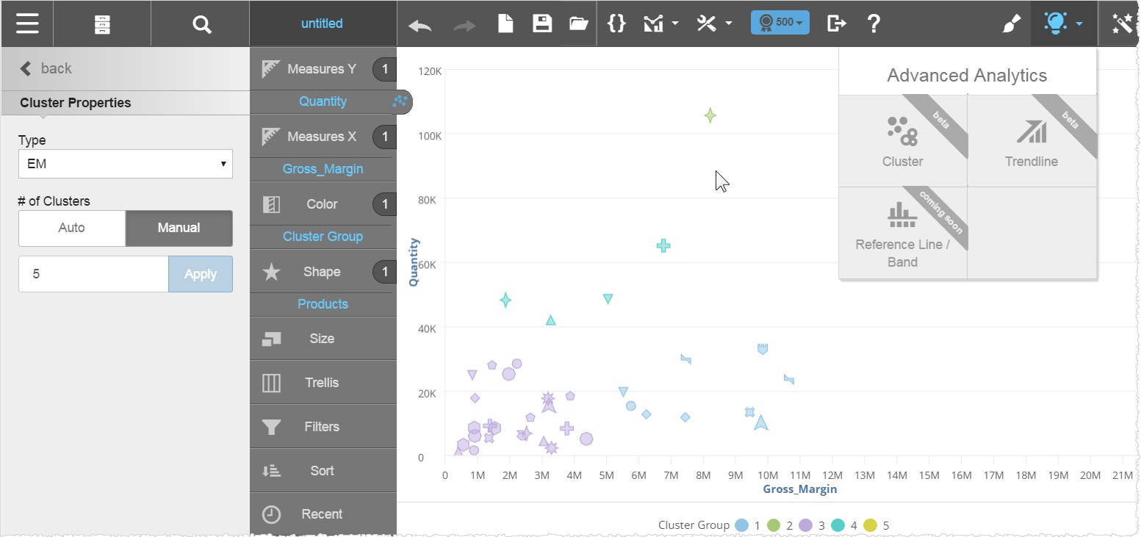This screenshot has height=537, width=1141.
Task: Expand the lightbulb Advanced Analytics dropdown
Action: pos(1063,24)
